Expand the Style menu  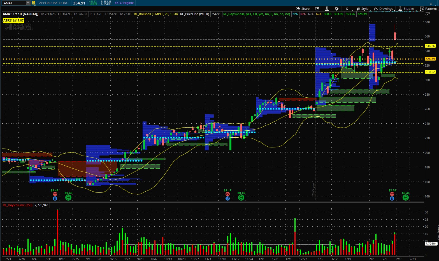tap(363, 9)
